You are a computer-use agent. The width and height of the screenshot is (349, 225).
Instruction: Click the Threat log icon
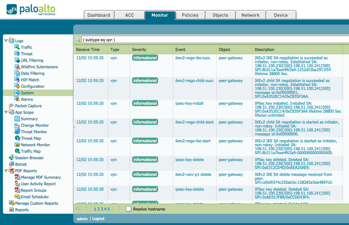click(x=17, y=53)
